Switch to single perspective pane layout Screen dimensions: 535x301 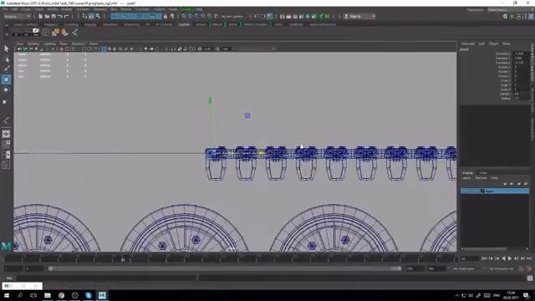[x=6, y=134]
